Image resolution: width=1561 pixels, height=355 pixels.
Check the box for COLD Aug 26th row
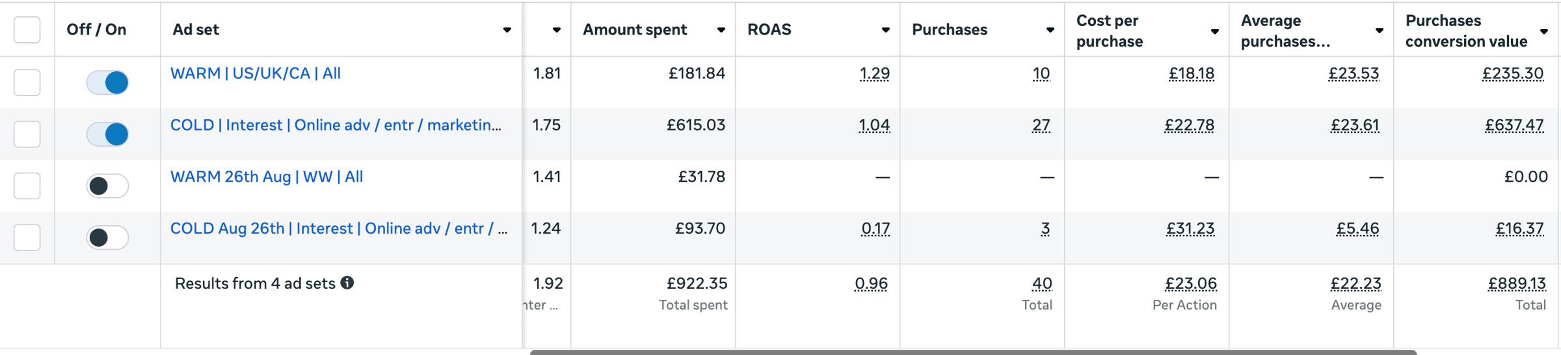pos(27,238)
